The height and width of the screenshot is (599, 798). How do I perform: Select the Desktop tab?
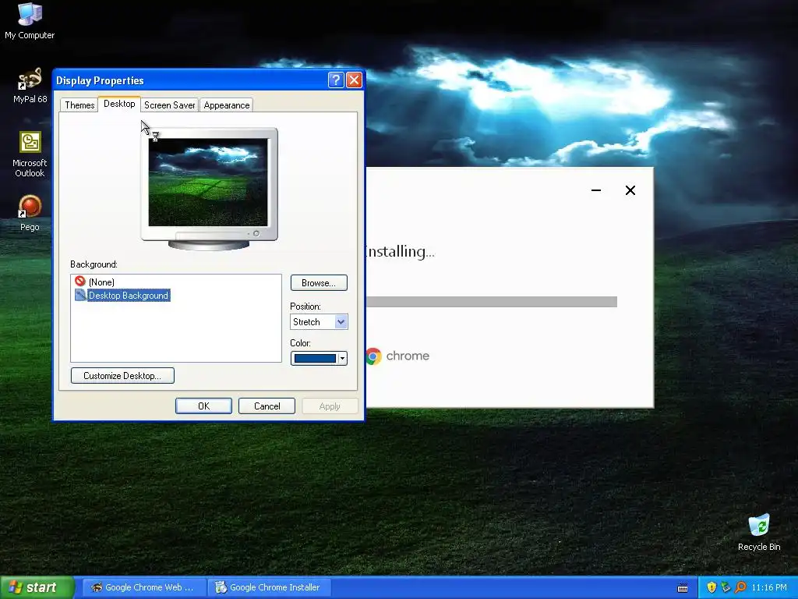click(x=119, y=104)
